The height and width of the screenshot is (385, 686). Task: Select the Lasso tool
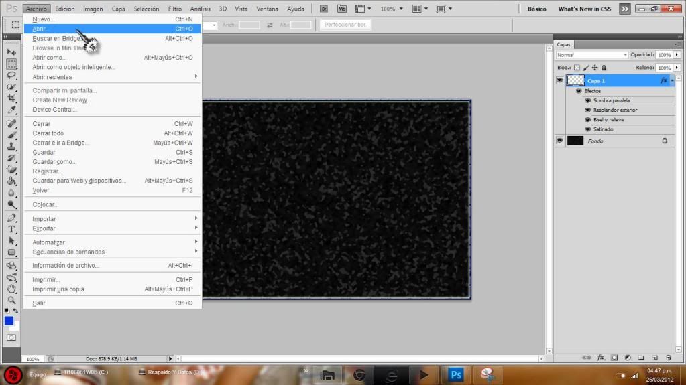pos(11,75)
